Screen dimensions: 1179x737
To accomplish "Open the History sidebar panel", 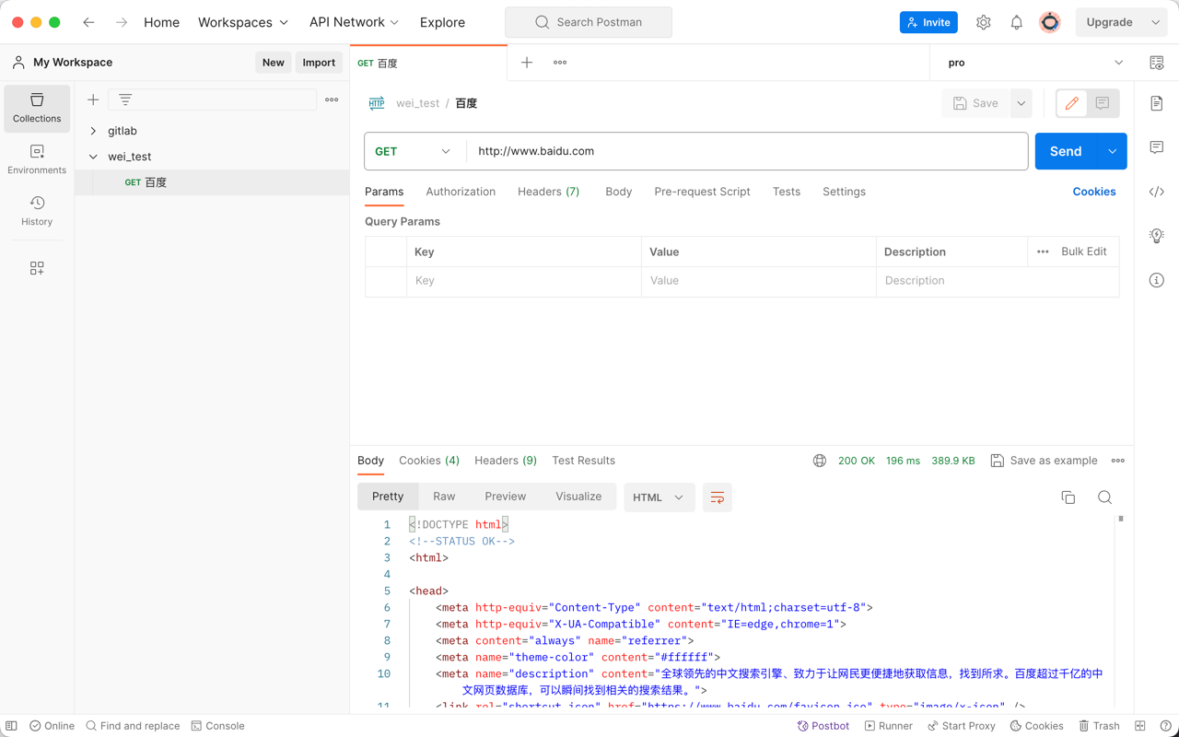I will pos(37,211).
